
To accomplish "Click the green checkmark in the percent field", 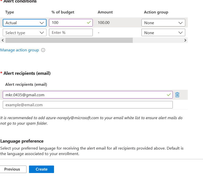I will (89, 23).
